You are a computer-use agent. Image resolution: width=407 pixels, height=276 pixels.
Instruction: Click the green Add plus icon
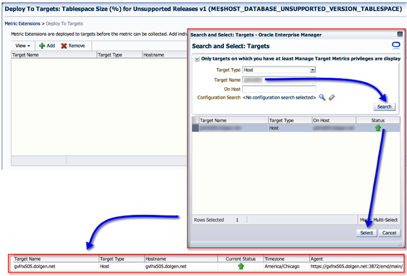point(42,46)
